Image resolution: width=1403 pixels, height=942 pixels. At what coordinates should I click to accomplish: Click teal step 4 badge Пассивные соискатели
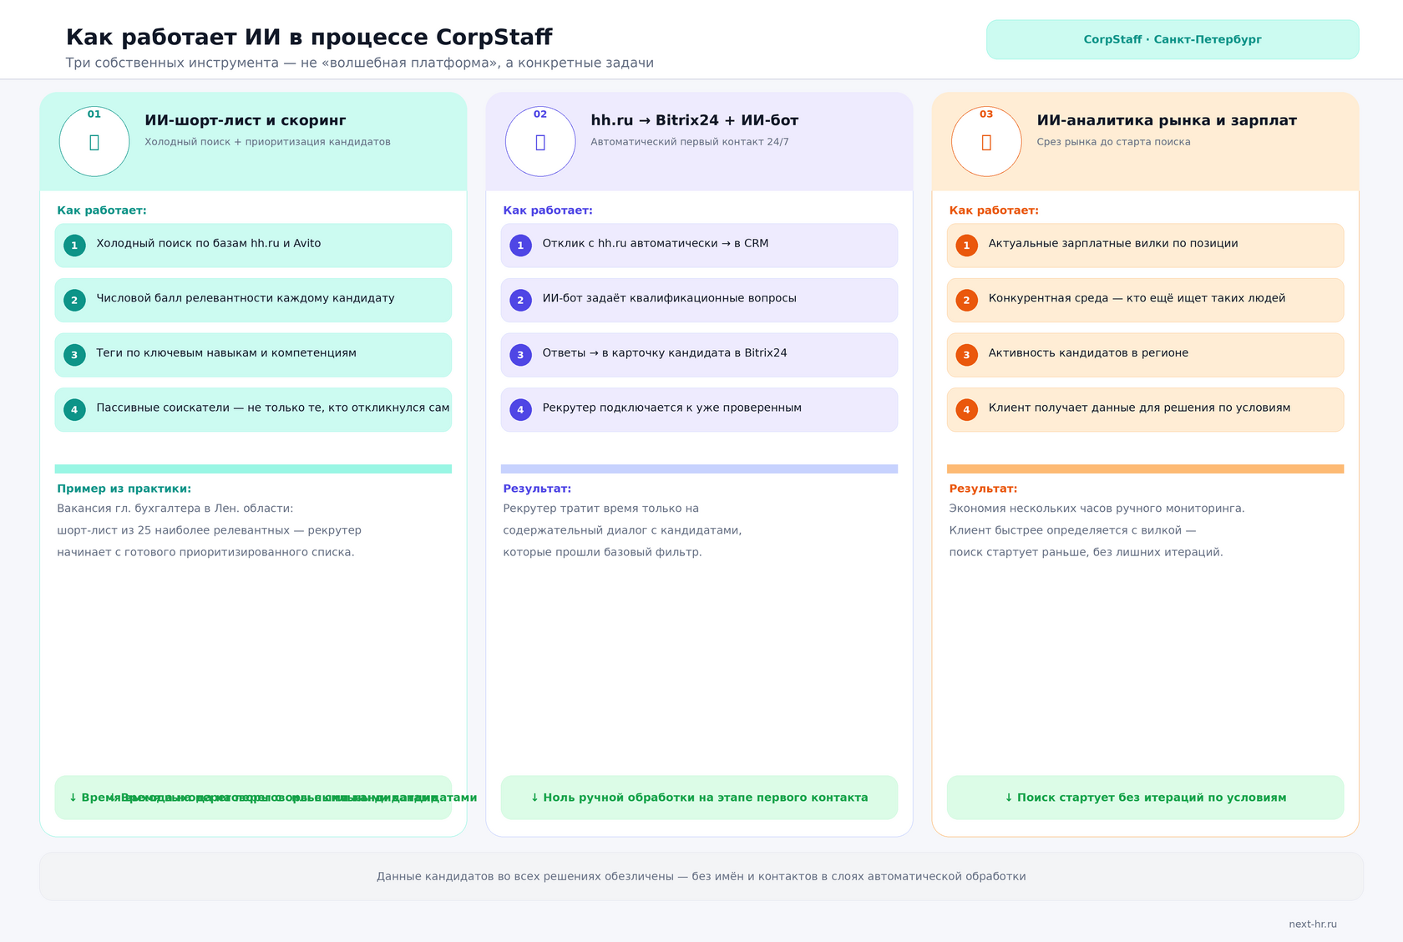click(74, 409)
